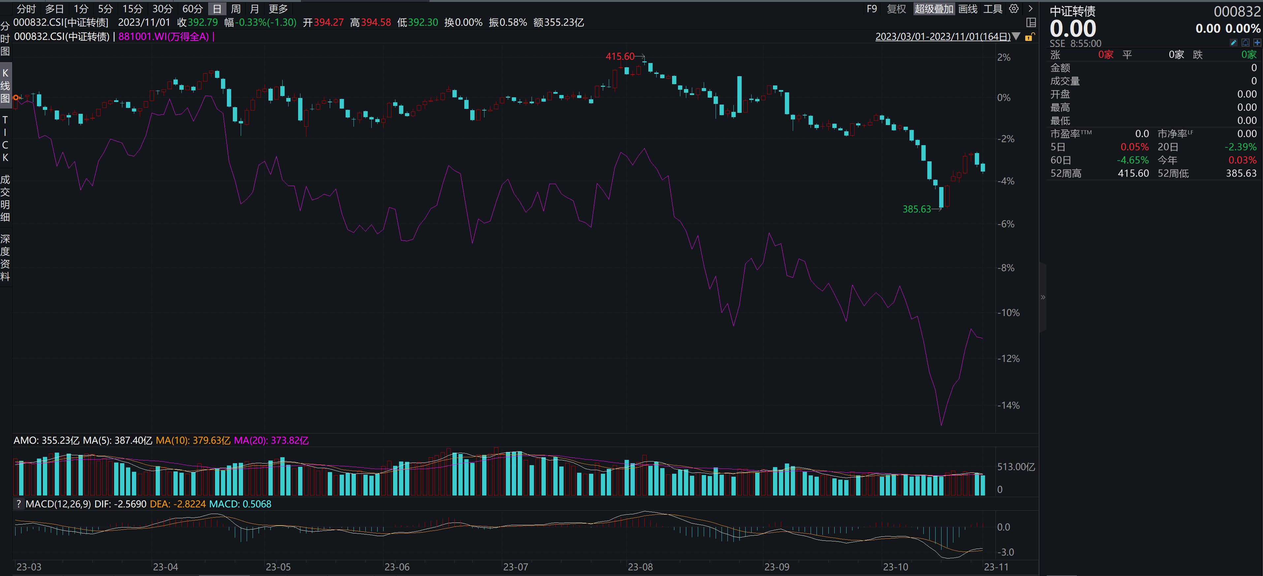Image resolution: width=1263 pixels, height=576 pixels.
Task: Click the orange chart origin marker
Action: point(16,98)
